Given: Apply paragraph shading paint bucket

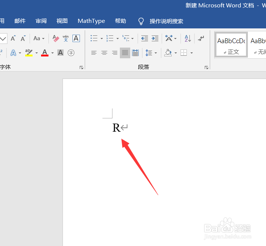Looking at the screenshot, I should (168, 53).
